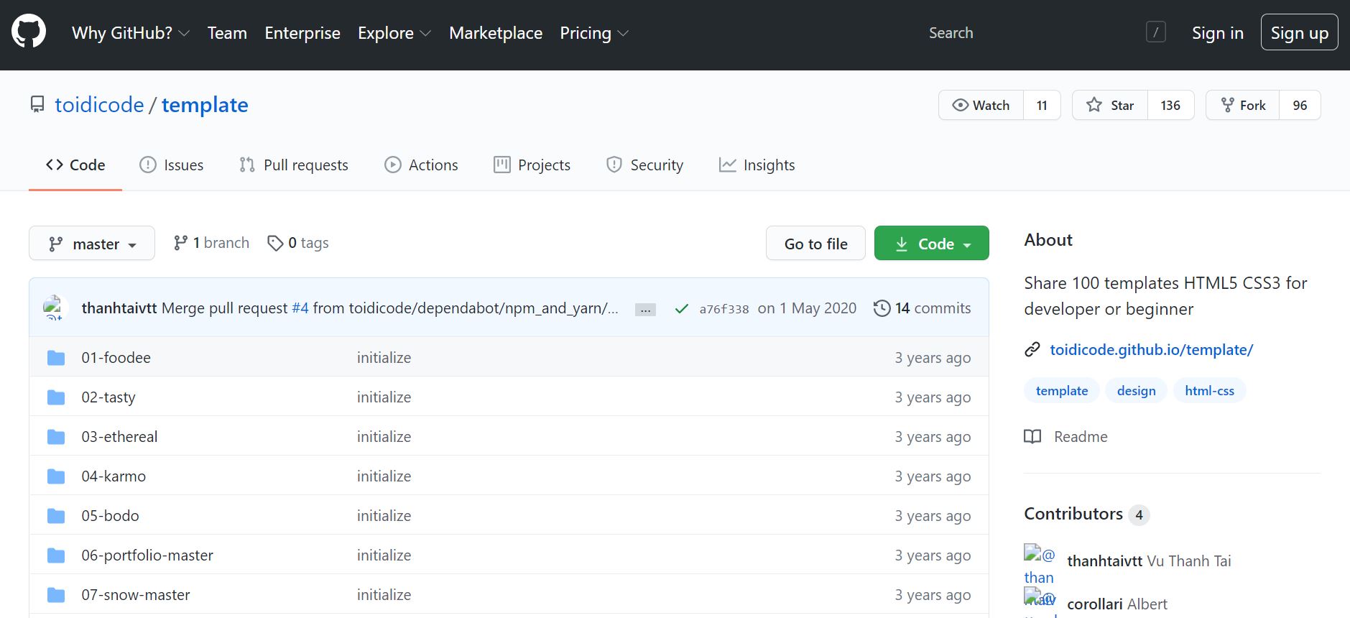Star the repository

(x=1110, y=105)
